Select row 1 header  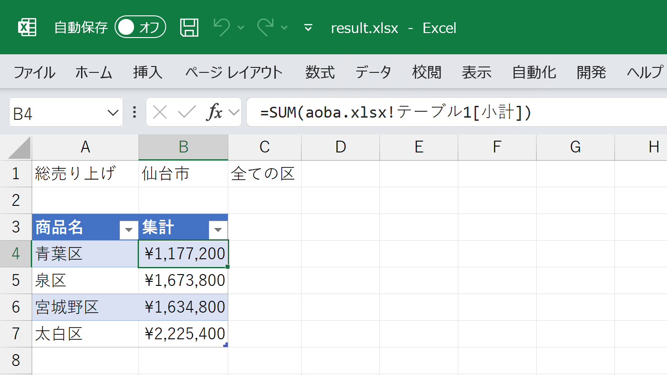coord(16,174)
